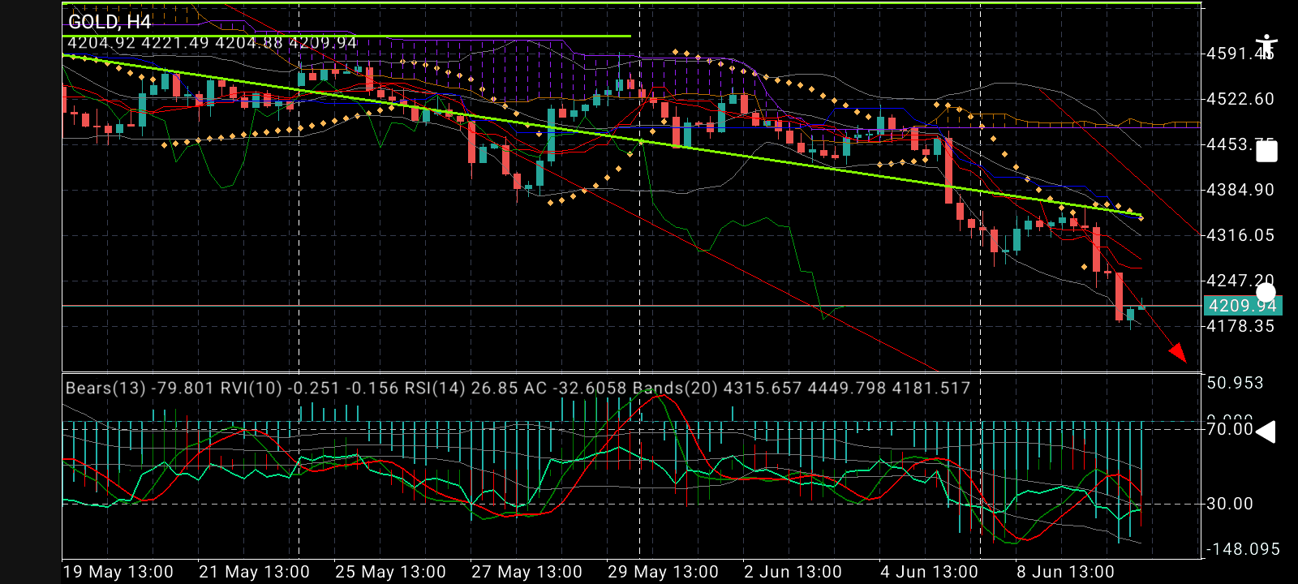Tap the accessibility person icon
Viewport: 1298px width, 584px height.
[x=1266, y=47]
